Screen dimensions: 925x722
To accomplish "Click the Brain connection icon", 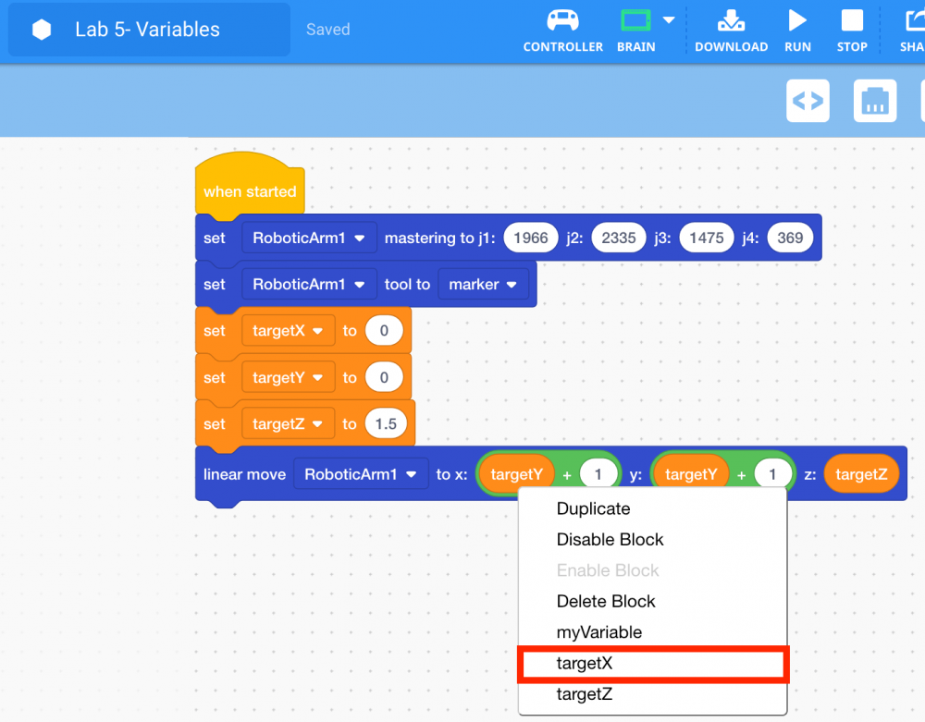I will pyautogui.click(x=635, y=20).
